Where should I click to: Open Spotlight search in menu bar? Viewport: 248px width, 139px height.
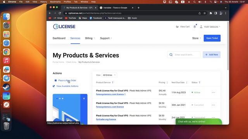click(x=194, y=2)
